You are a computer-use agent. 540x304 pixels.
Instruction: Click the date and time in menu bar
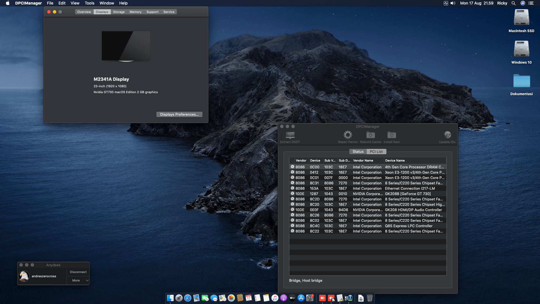[x=477, y=3]
